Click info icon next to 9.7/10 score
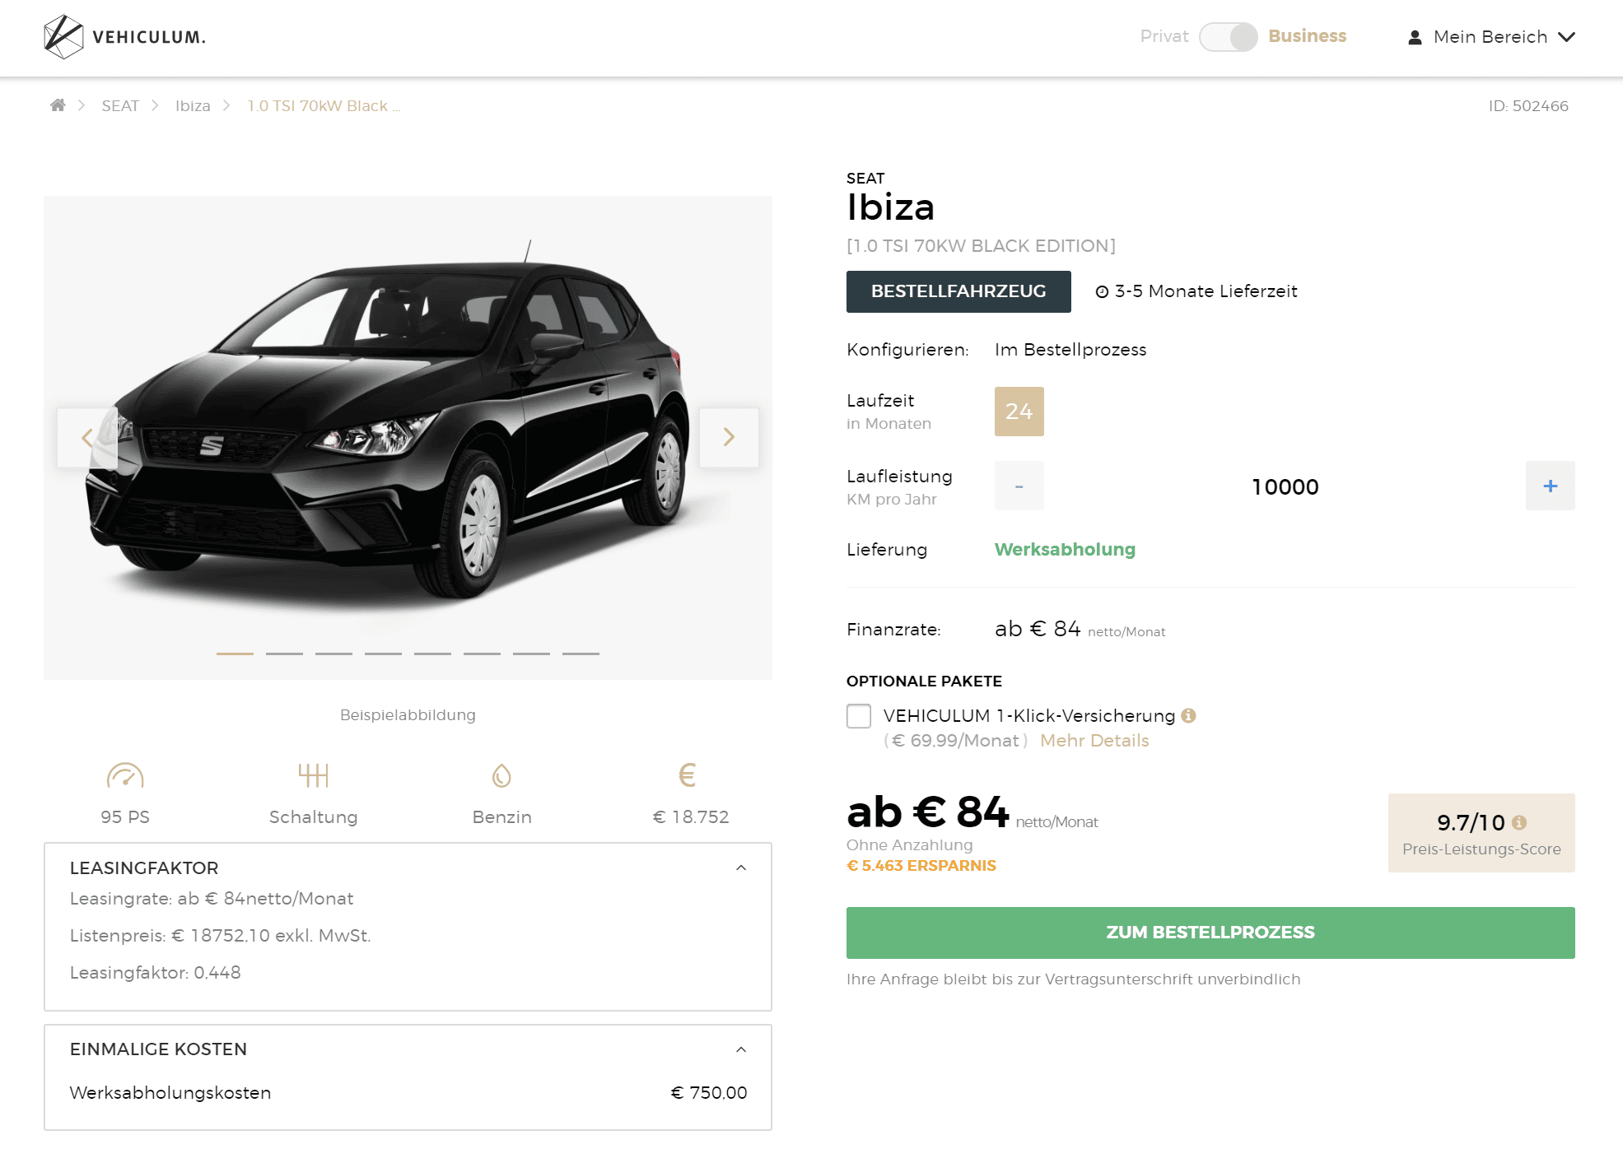Screen dimensions: 1623x1149 (x=1519, y=822)
